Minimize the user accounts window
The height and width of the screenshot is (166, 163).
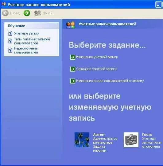pos(158,5)
